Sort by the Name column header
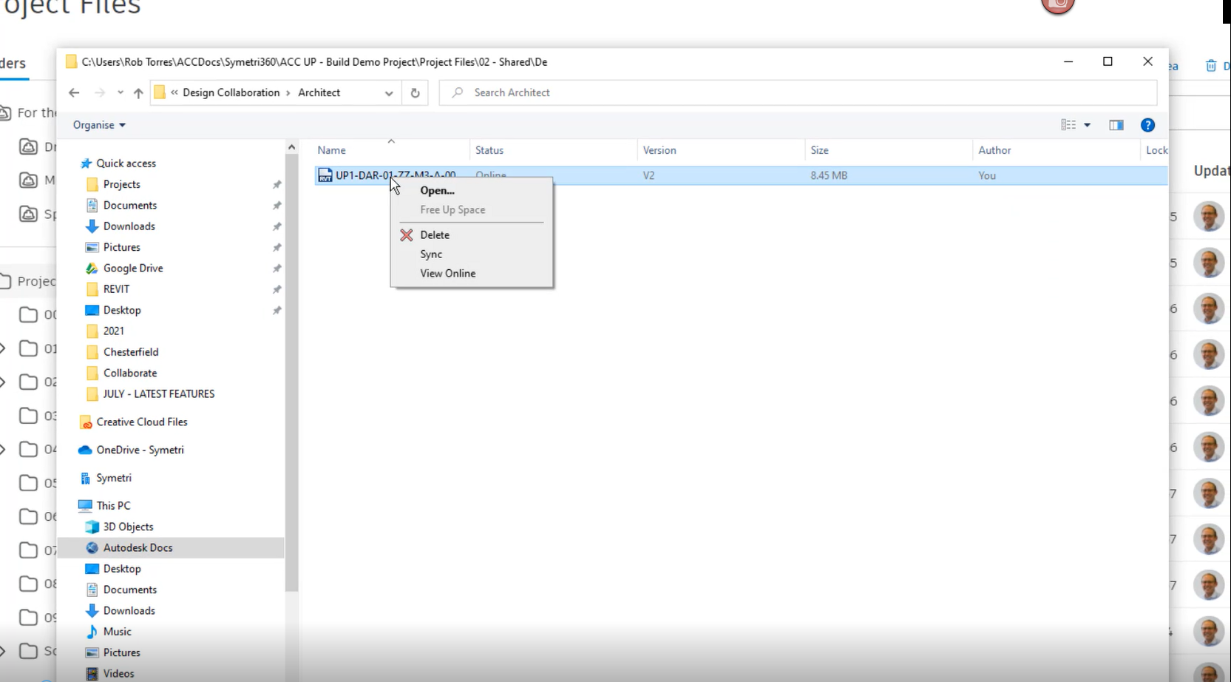This screenshot has width=1231, height=682. pyautogui.click(x=331, y=150)
